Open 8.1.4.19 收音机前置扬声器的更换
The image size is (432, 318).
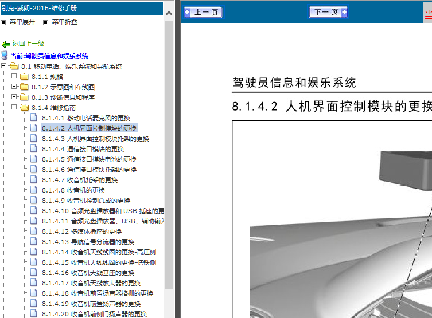coord(91,304)
